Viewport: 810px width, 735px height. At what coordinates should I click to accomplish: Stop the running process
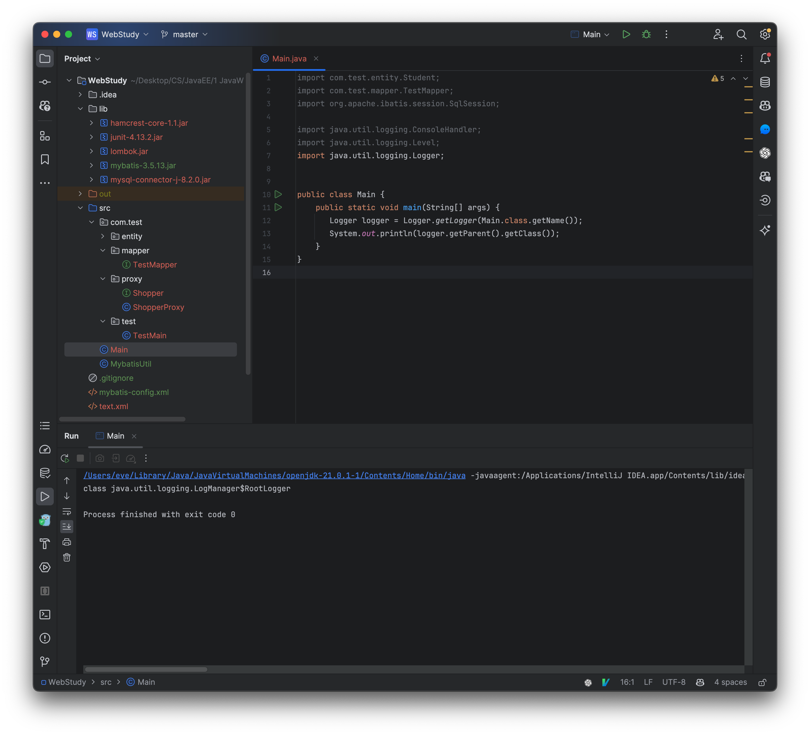[x=80, y=458]
